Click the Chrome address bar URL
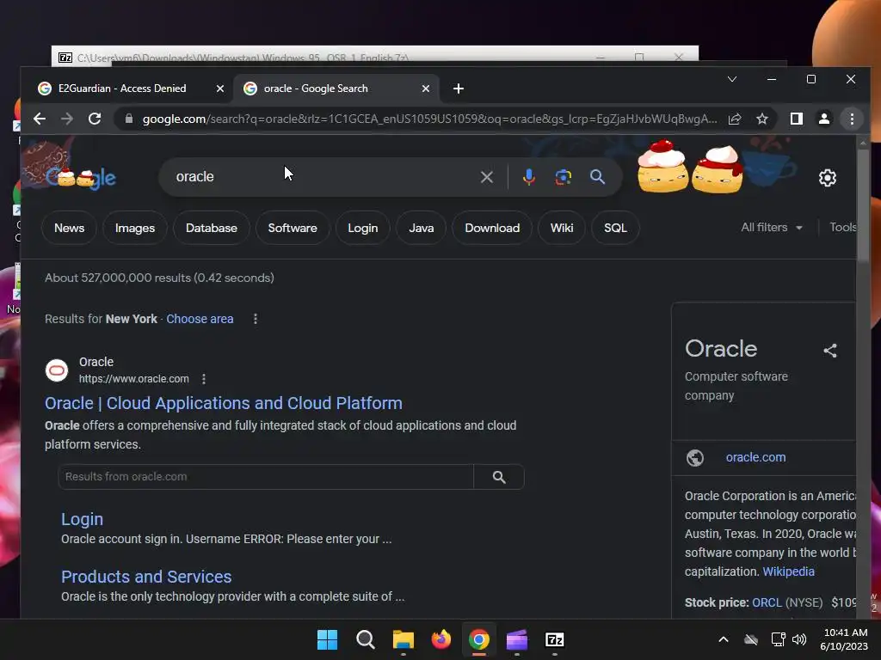 tap(429, 119)
